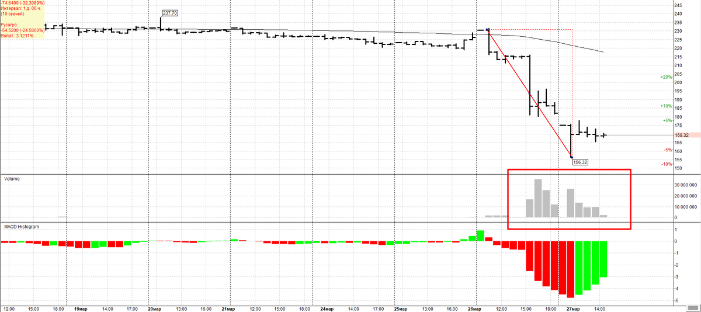Click the +10% percent scale label
This screenshot has width=701, height=312.
coord(665,106)
